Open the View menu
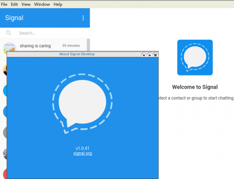 (26, 4)
